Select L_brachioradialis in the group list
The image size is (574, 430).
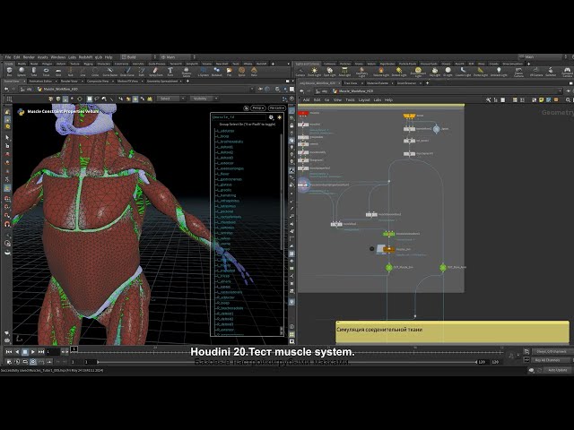(230, 142)
